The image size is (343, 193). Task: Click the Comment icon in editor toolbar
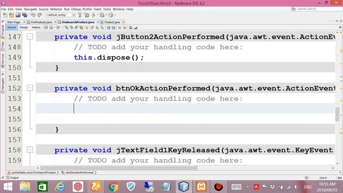coord(131,27)
